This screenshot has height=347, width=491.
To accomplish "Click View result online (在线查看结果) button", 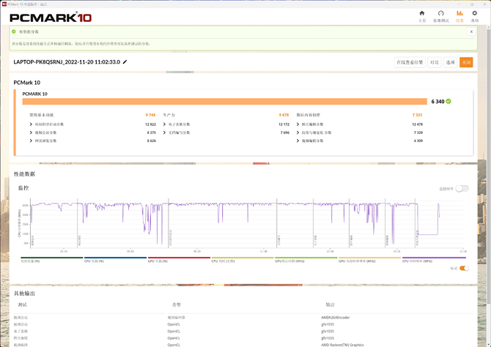I will (410, 63).
